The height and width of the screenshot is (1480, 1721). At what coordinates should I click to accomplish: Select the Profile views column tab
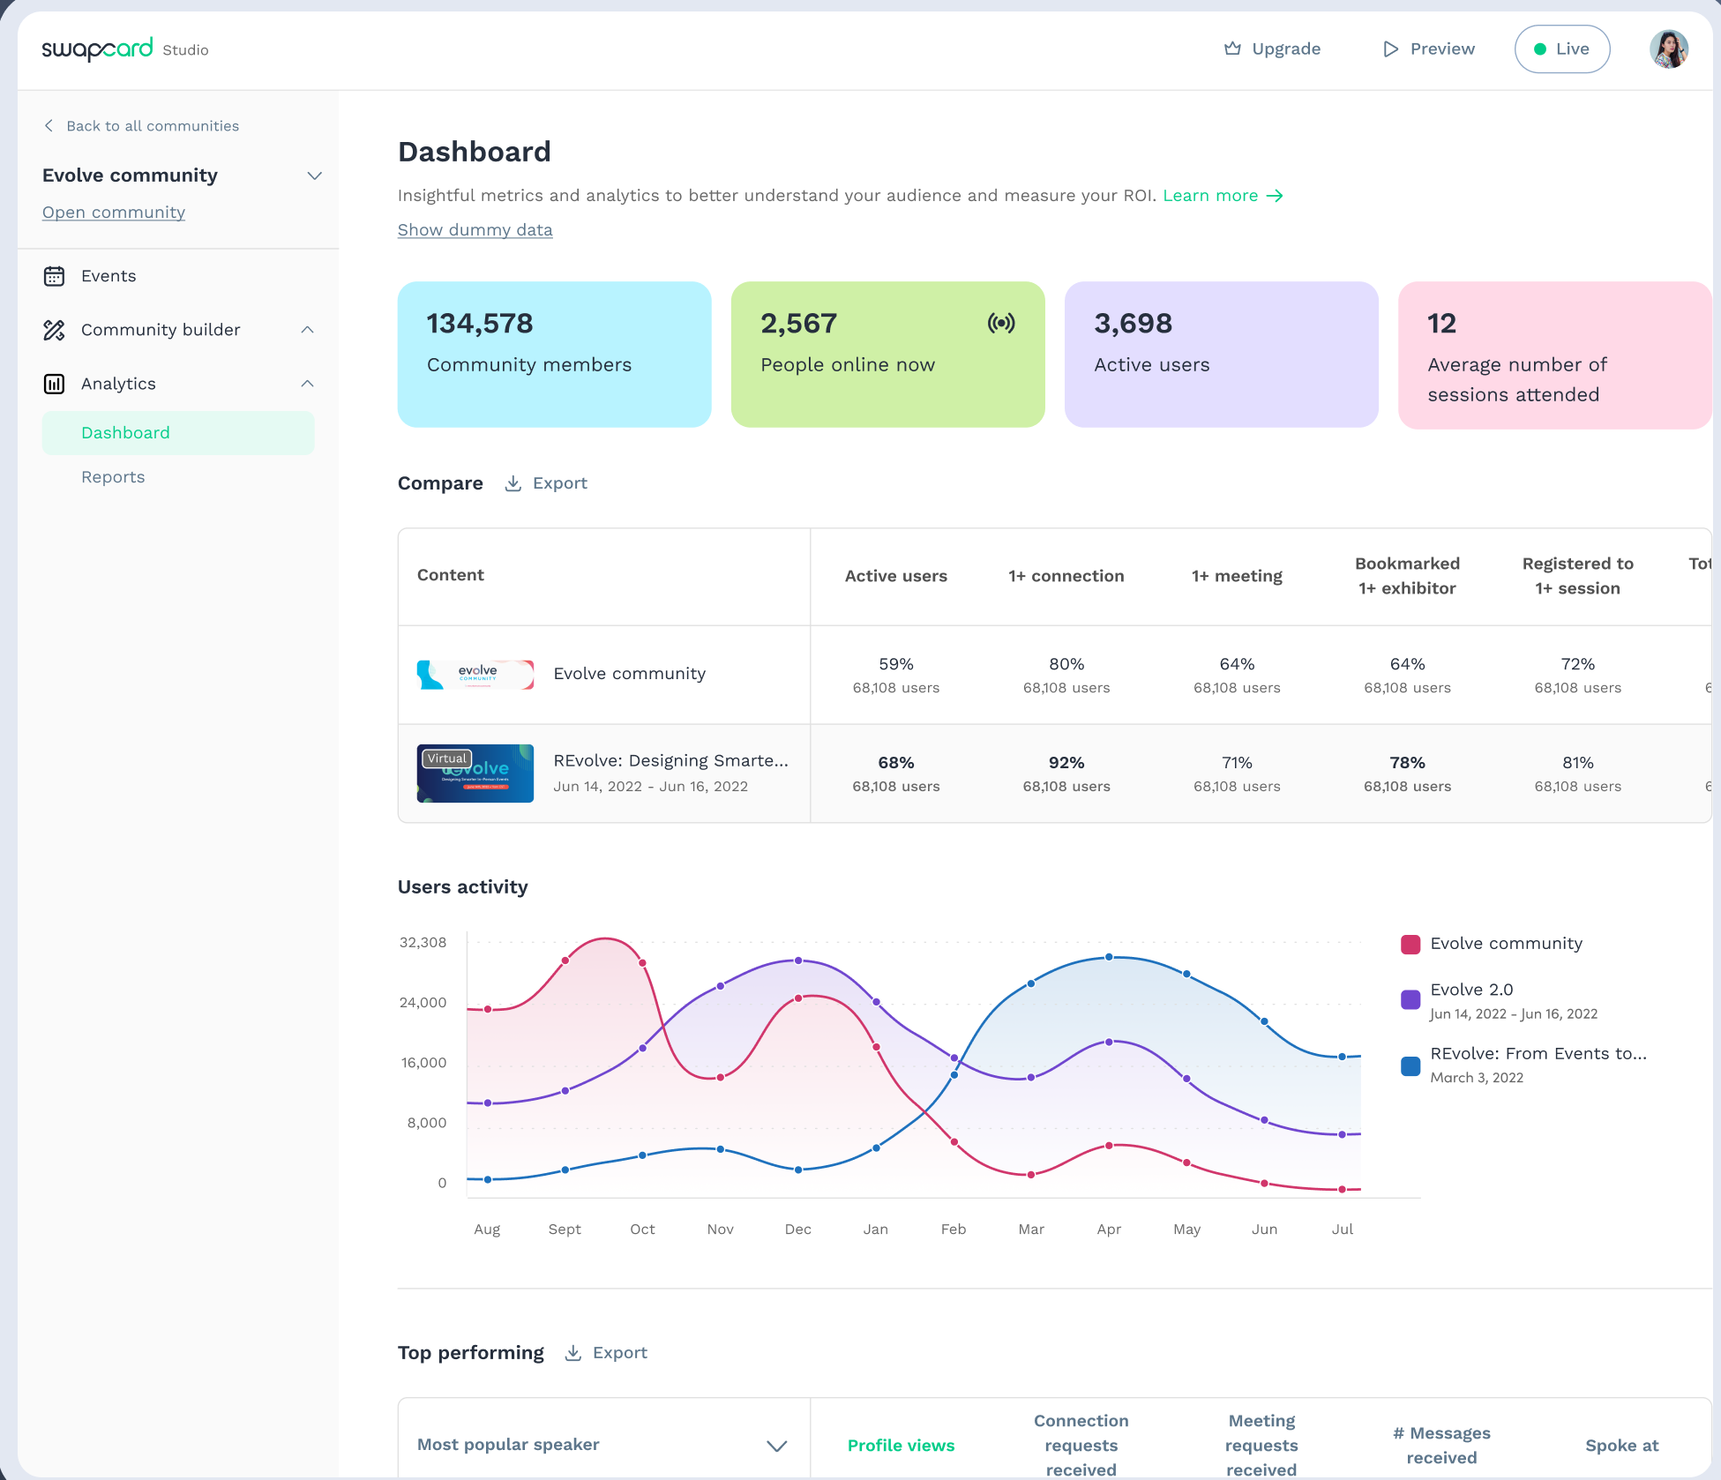(x=901, y=1445)
